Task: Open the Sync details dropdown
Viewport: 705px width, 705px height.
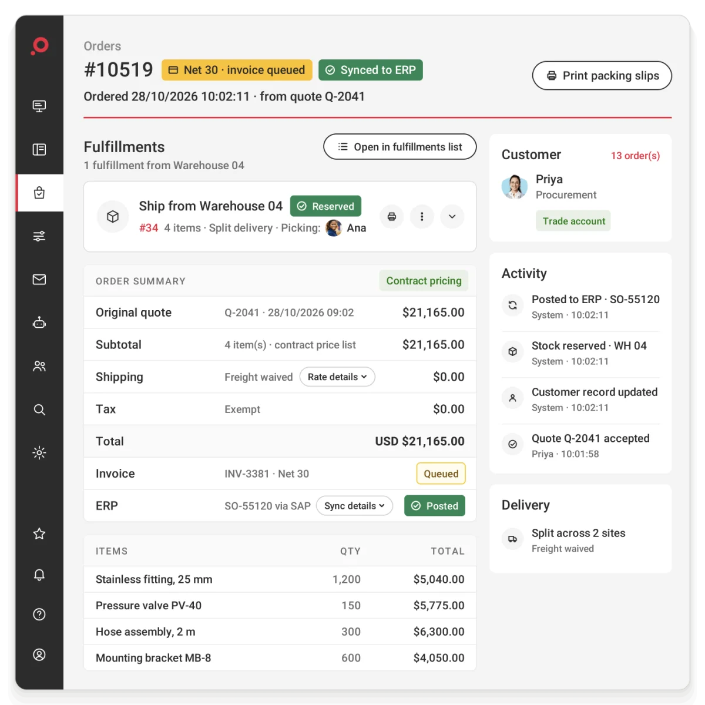Action: [x=354, y=506]
